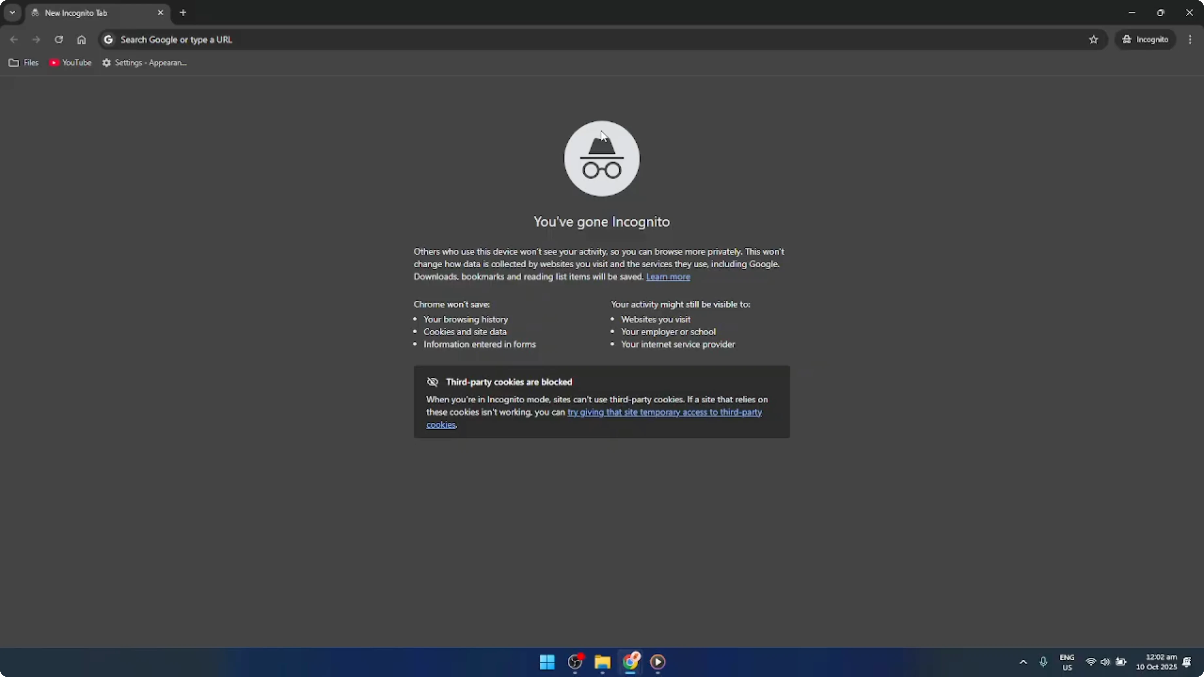Click the temporary third-party cookies access link
The width and height of the screenshot is (1204, 677).
coord(664,412)
